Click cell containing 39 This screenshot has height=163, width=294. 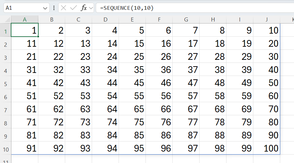coord(240,70)
